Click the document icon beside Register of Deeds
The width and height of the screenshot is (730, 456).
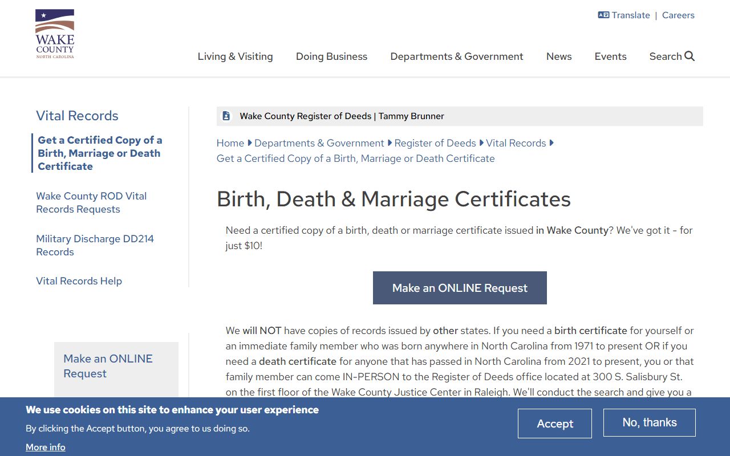click(226, 116)
